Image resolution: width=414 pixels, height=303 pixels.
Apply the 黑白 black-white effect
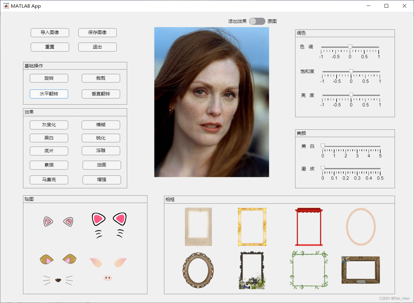[49, 138]
